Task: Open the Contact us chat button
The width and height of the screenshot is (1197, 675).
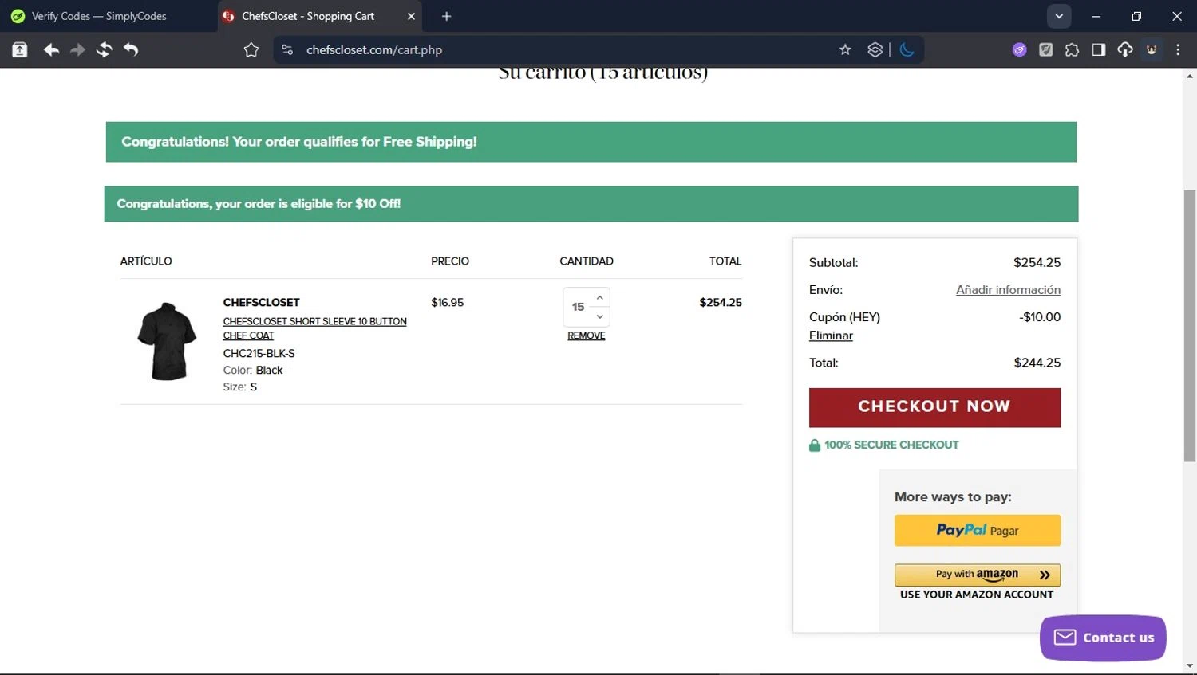Action: point(1103,638)
